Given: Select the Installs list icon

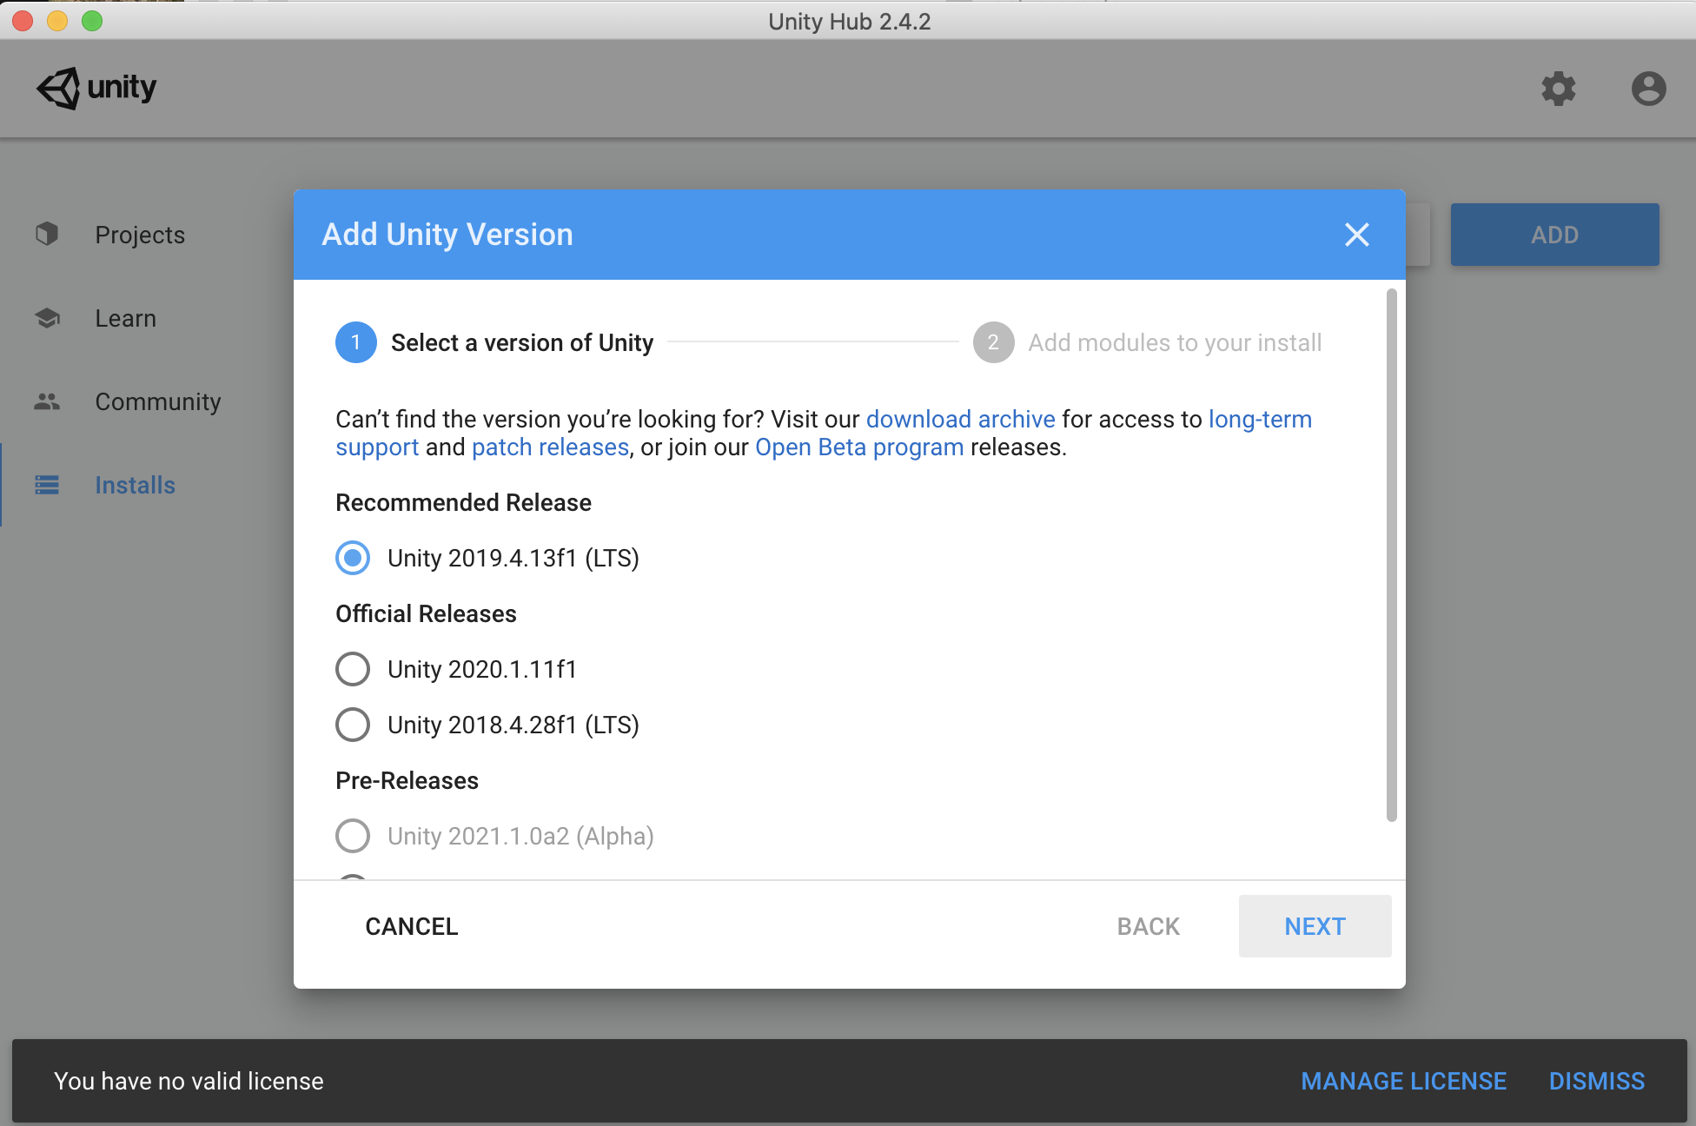Looking at the screenshot, I should click(47, 485).
